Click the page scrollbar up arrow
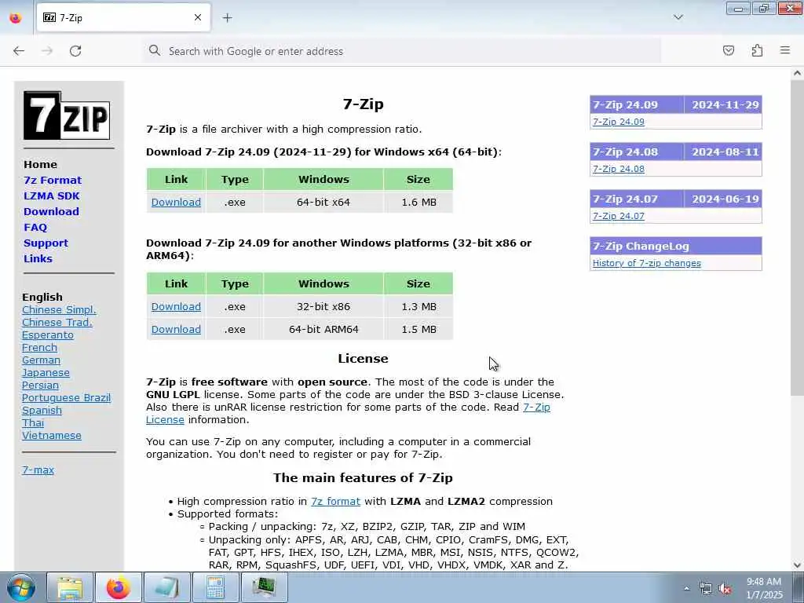The height and width of the screenshot is (603, 804). click(x=797, y=73)
